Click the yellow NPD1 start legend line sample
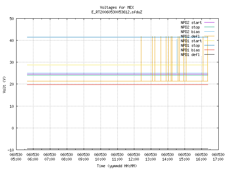This screenshot has width=225, height=169. [x=209, y=41]
